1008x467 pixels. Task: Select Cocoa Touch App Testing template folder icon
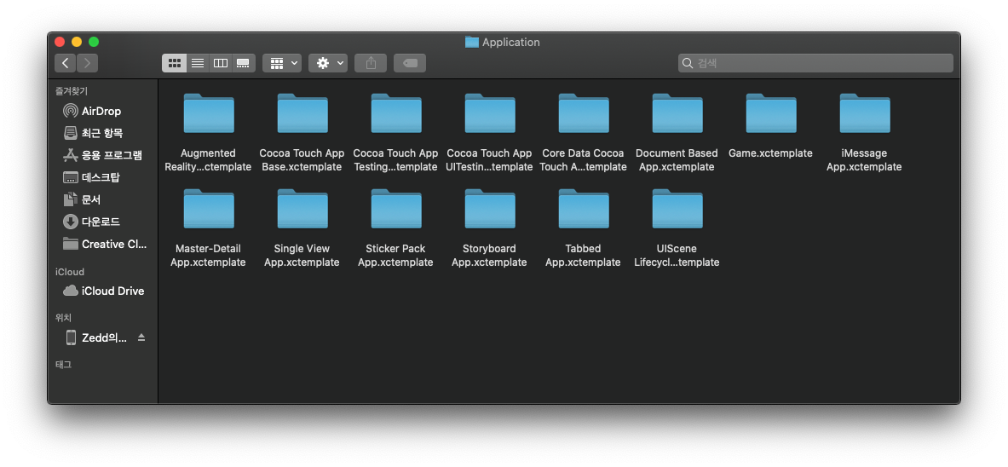397,113
